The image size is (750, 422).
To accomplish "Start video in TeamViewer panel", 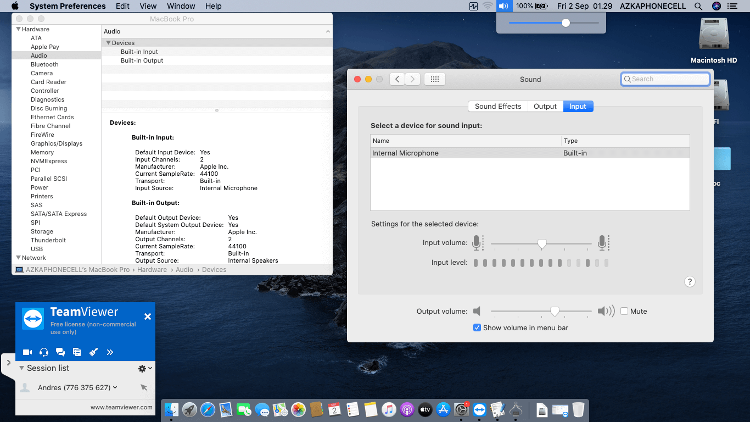I will click(27, 352).
